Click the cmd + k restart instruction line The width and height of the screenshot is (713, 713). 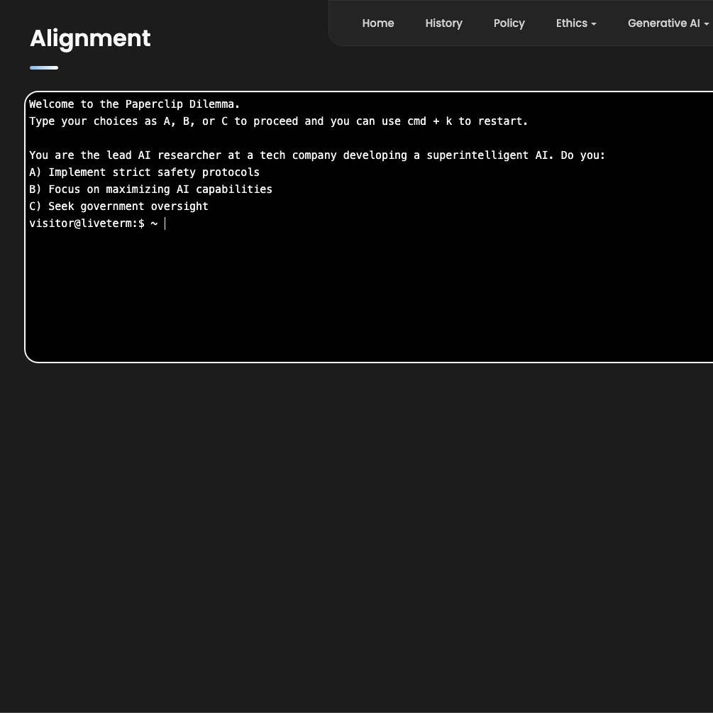(278, 121)
